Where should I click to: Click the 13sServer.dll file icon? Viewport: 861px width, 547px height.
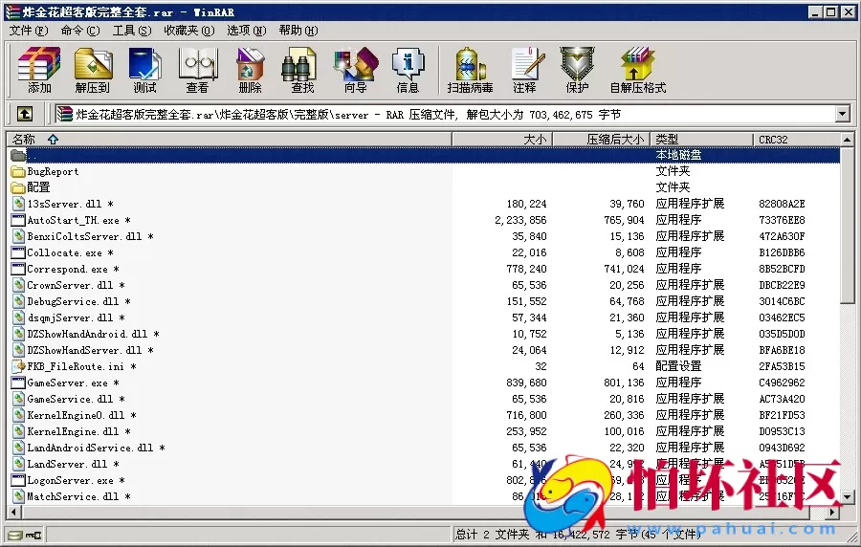18,204
